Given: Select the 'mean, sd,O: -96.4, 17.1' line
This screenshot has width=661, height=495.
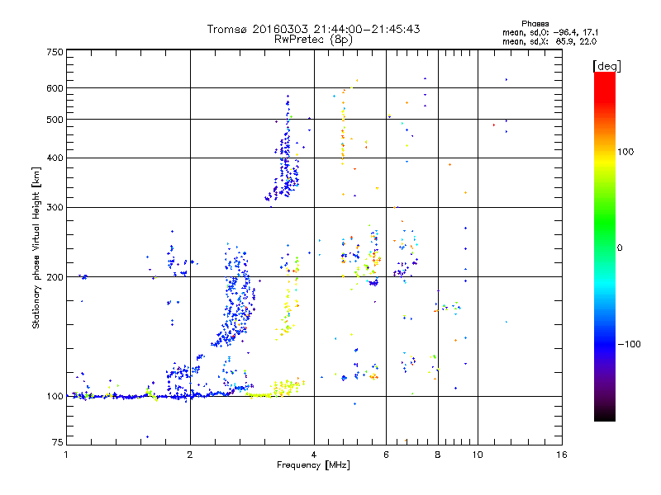Looking at the screenshot, I should click(549, 33).
